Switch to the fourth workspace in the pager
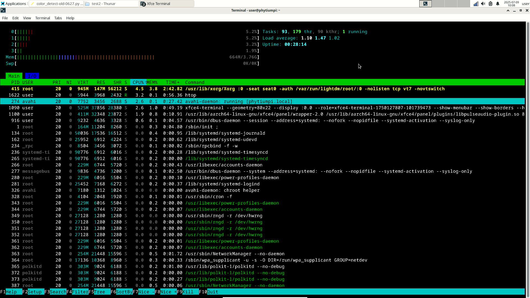This screenshot has height=298, width=530. [463, 4]
